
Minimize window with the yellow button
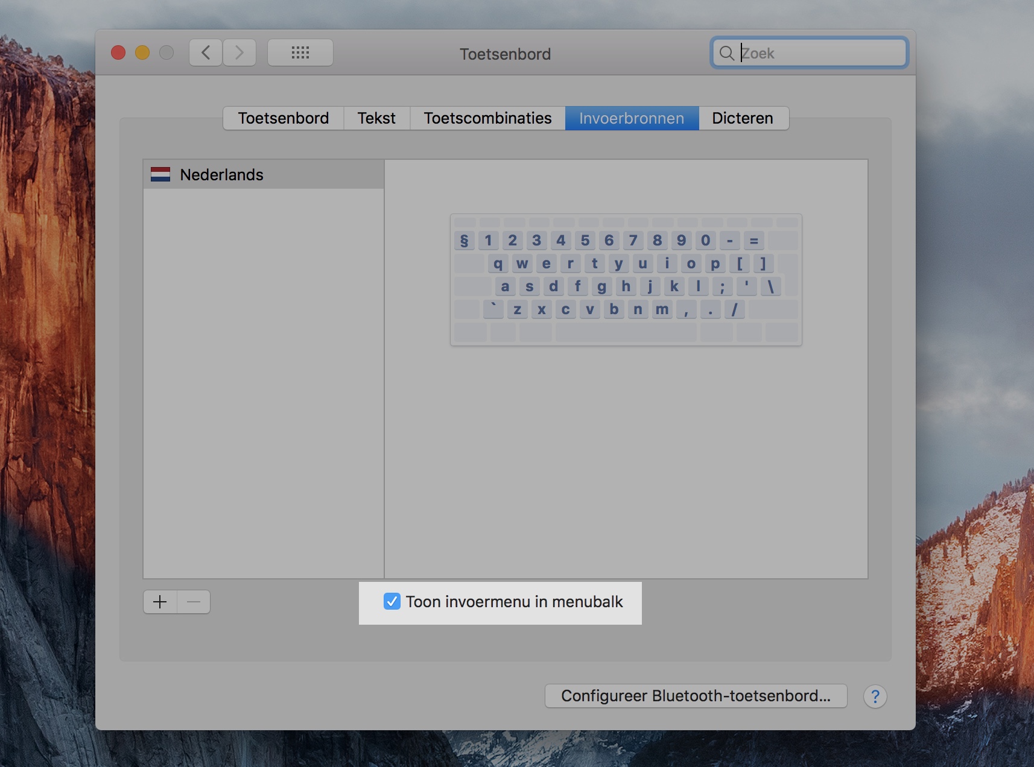[x=142, y=53]
